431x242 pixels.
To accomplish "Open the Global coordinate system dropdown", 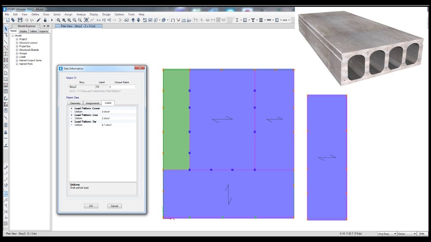I will (x=414, y=234).
